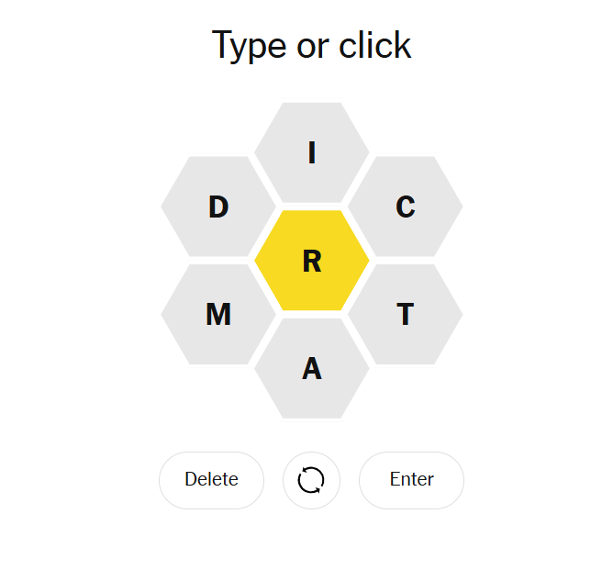The height and width of the screenshot is (570, 613).
Task: Choose the letter C tile
Action: tap(406, 207)
